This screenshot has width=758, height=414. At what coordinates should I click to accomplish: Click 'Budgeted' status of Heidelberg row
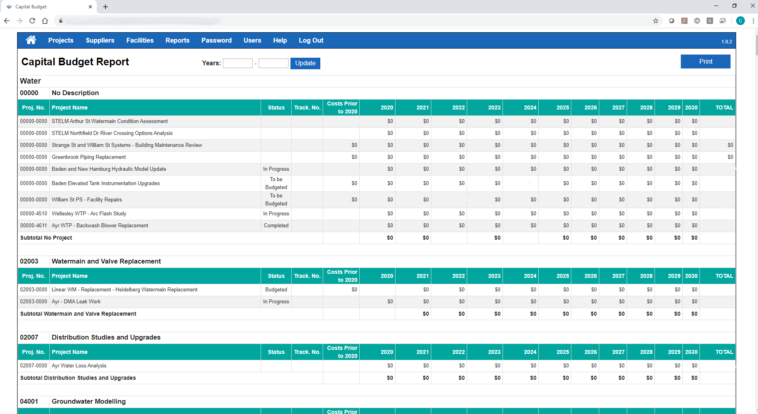276,290
